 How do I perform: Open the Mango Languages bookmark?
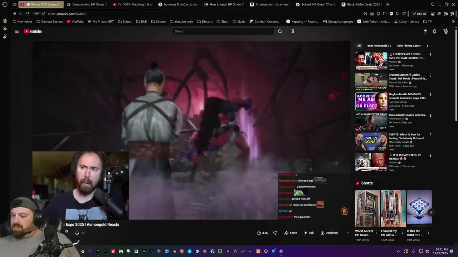tap(338, 21)
